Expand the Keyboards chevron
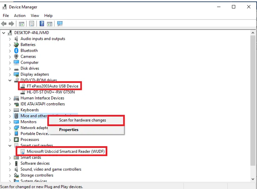257x189 pixels. pyautogui.click(x=10, y=110)
